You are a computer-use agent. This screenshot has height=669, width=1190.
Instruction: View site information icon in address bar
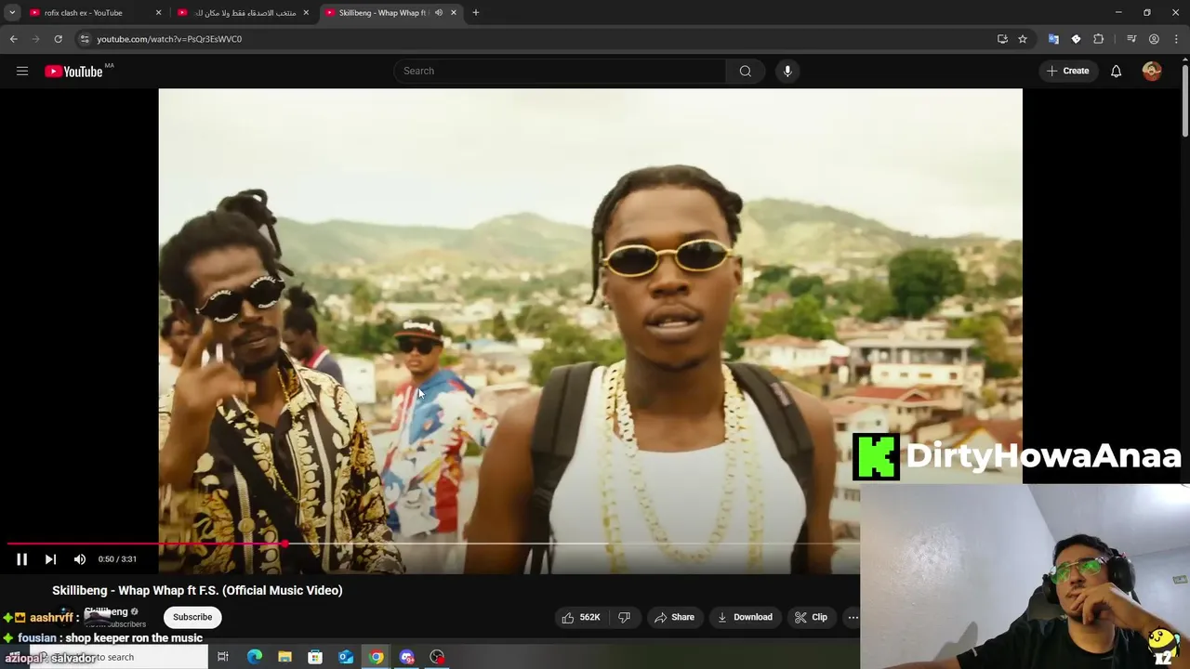coord(85,39)
